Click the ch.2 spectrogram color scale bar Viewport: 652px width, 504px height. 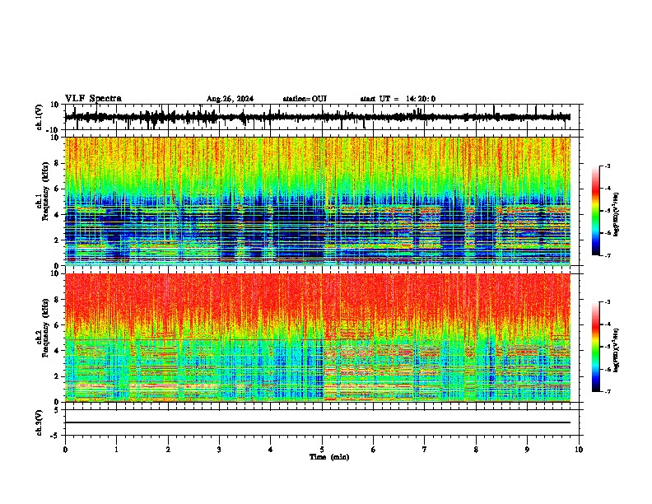pyautogui.click(x=596, y=347)
